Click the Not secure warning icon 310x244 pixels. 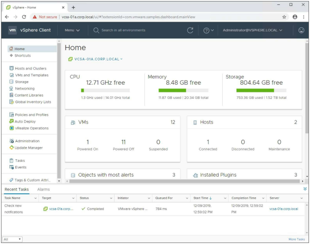point(35,17)
